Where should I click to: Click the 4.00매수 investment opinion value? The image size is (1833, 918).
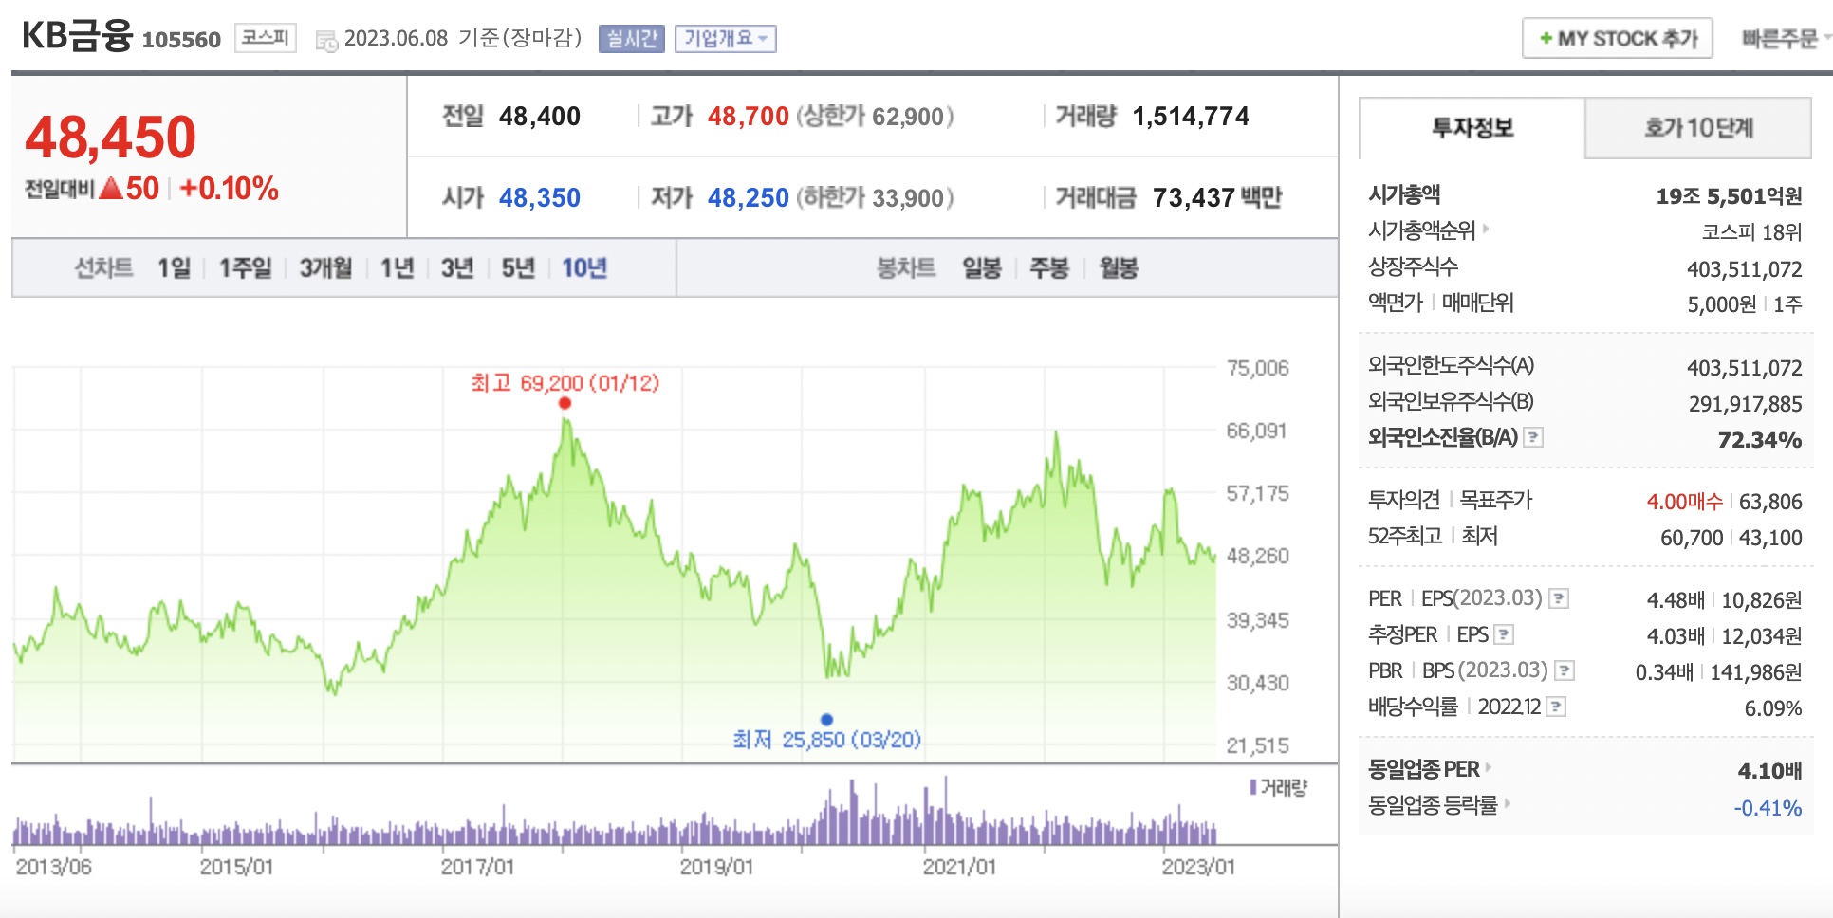[1684, 502]
